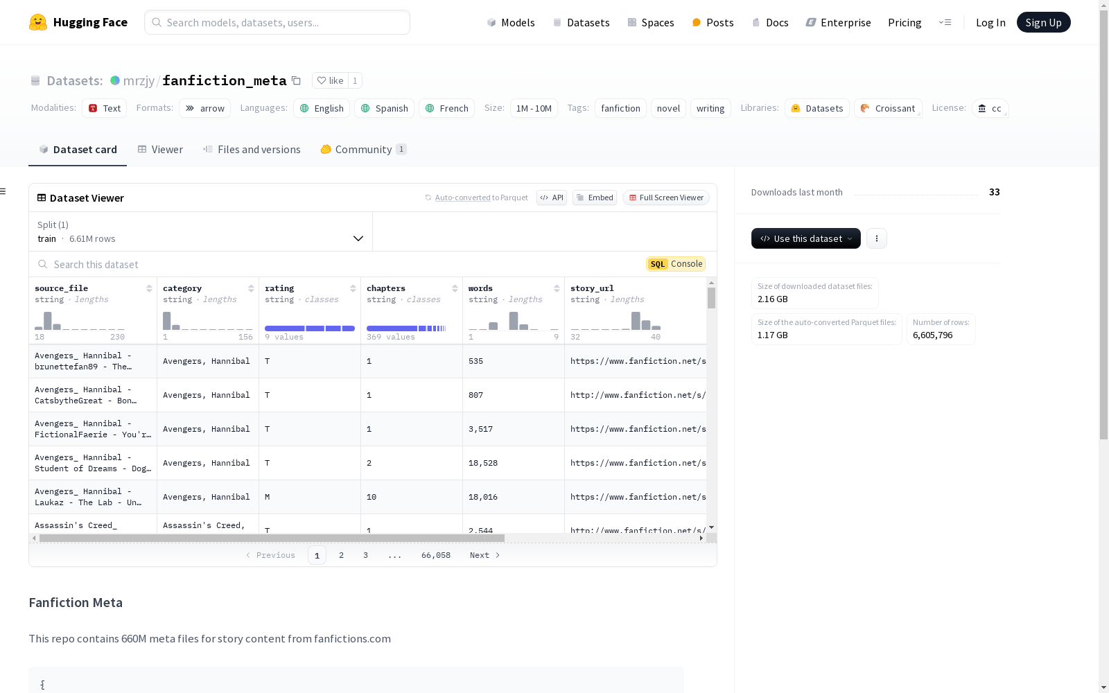The height and width of the screenshot is (693, 1109).
Task: Switch to the Dataset card tab
Action: [x=78, y=150]
